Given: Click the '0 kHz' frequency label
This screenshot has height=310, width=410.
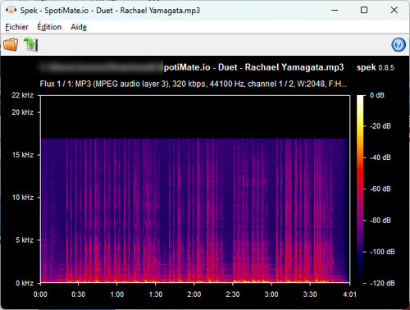Looking at the screenshot, I should point(25,283).
